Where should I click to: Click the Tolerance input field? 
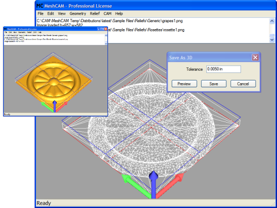point(223,69)
